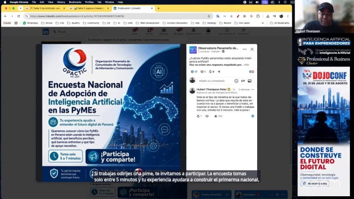Open options menu on Hubert's comment
This screenshot has height=199, width=354.
coord(253,89)
